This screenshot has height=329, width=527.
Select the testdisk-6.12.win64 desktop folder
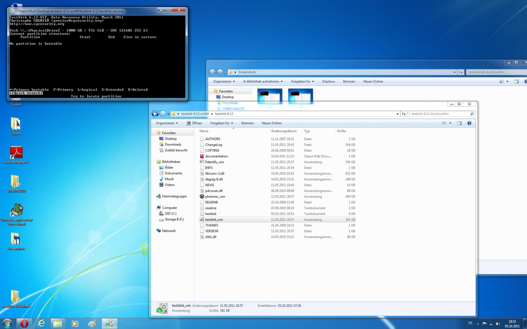coord(16,299)
